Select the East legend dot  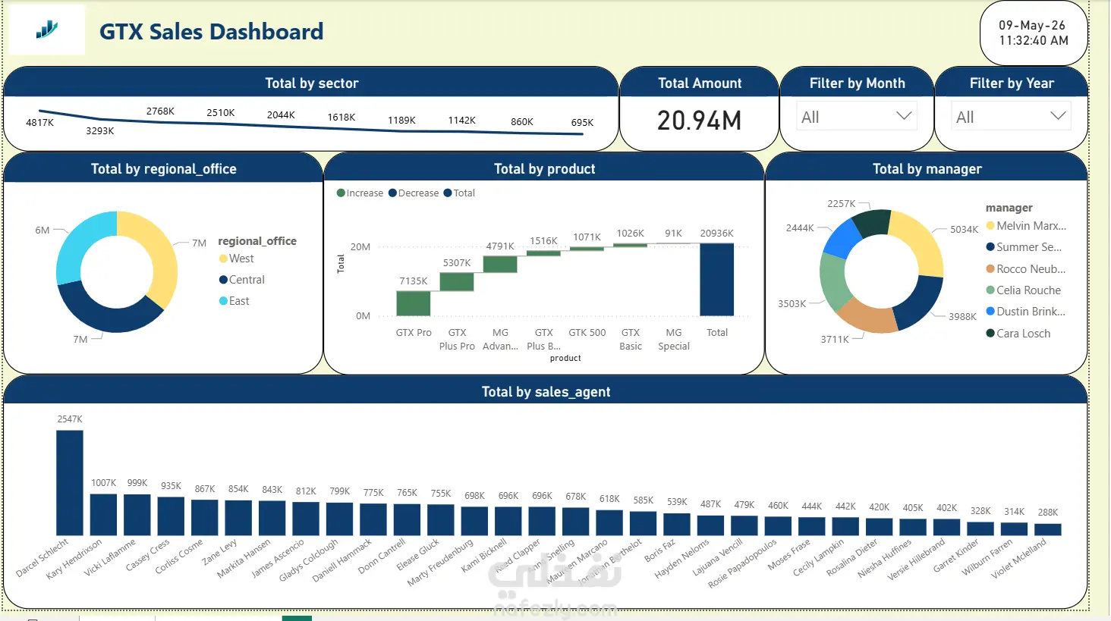[223, 301]
